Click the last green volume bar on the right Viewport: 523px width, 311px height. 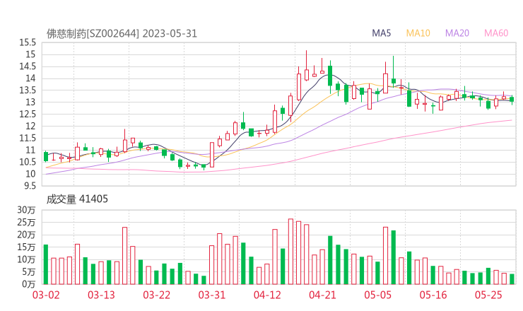coord(512,279)
